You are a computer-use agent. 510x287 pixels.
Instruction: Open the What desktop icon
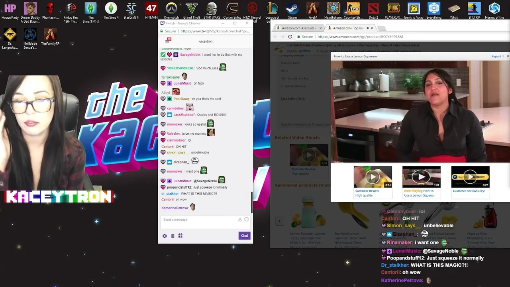click(454, 11)
